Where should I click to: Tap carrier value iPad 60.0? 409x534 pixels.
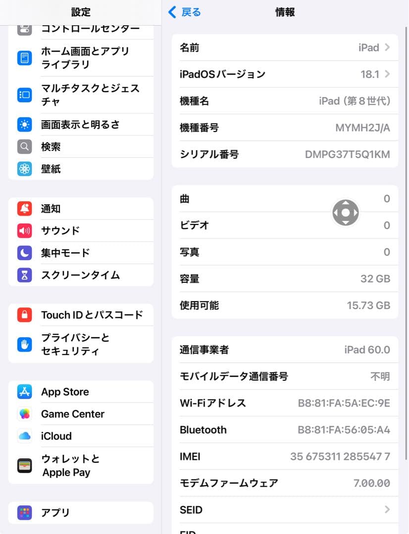pos(367,350)
